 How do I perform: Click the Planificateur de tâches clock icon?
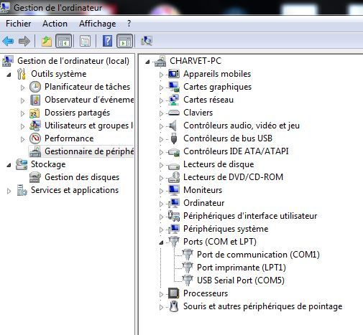click(x=35, y=87)
